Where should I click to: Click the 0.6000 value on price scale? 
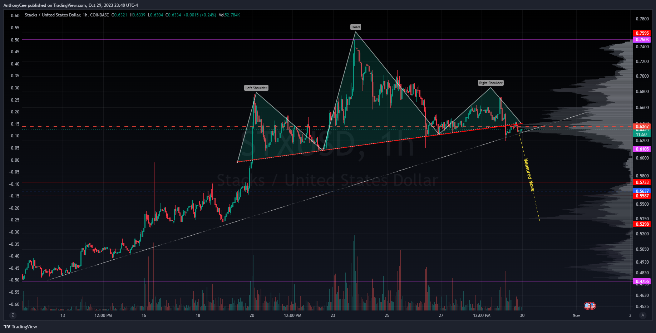click(x=642, y=158)
